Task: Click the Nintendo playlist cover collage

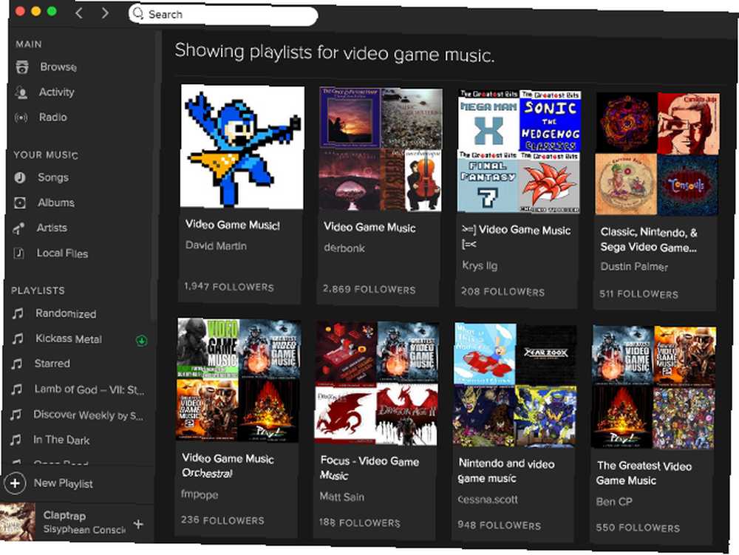Action: click(515, 385)
